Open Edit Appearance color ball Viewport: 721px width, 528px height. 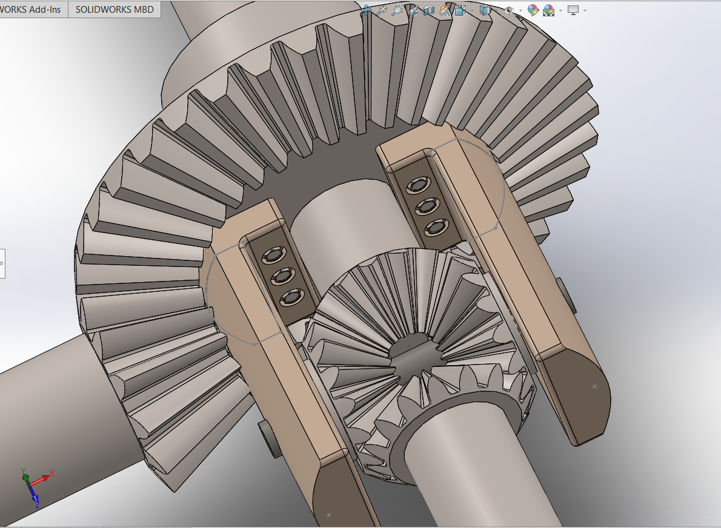click(x=533, y=10)
